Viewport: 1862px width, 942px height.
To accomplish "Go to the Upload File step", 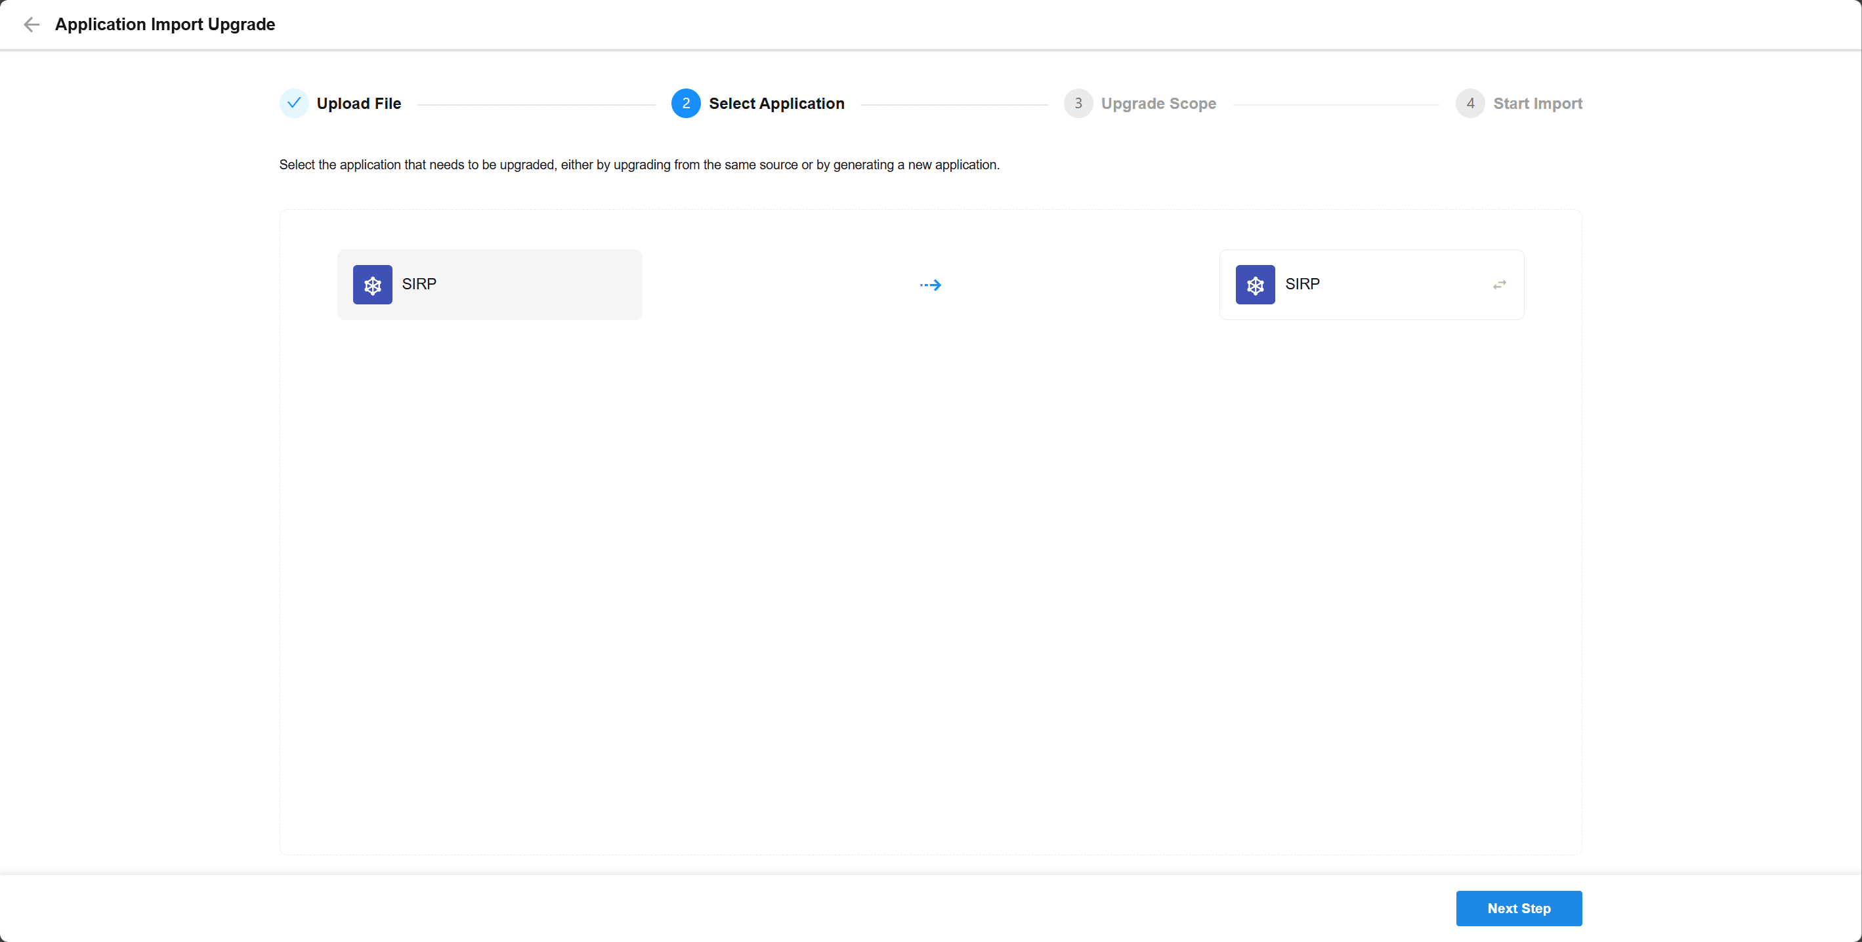I will click(x=358, y=103).
